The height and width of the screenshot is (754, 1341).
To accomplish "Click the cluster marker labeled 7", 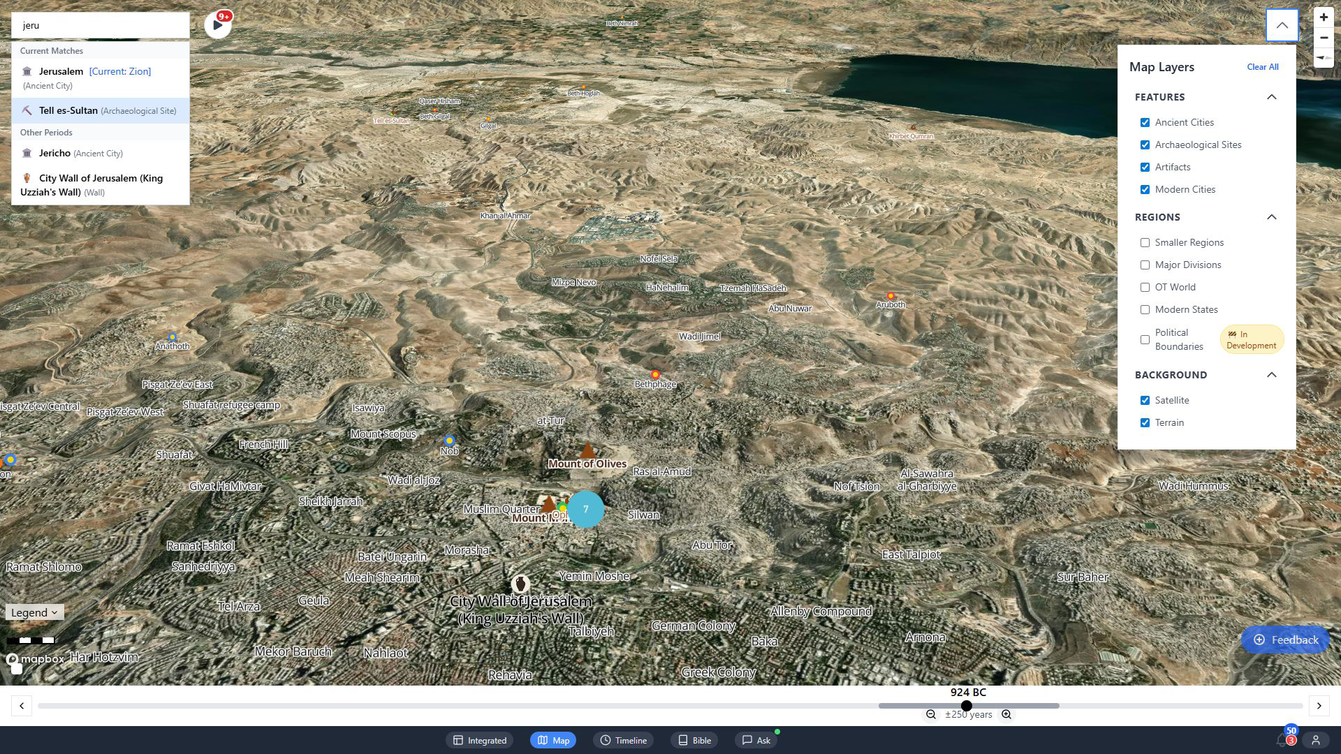I will 585,509.
